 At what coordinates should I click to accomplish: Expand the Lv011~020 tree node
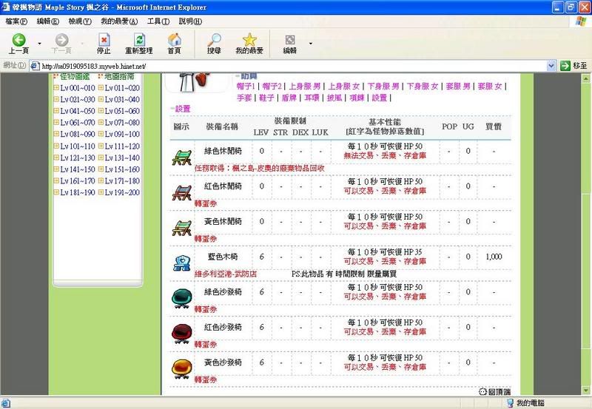coord(101,88)
